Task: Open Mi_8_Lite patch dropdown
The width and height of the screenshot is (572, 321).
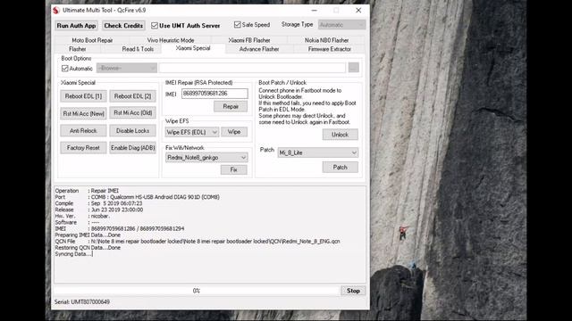Action: click(x=318, y=152)
